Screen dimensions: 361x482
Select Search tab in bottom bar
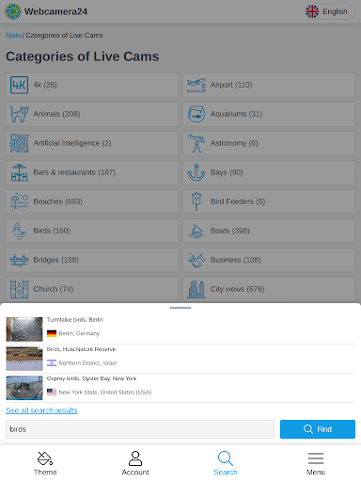tap(226, 463)
